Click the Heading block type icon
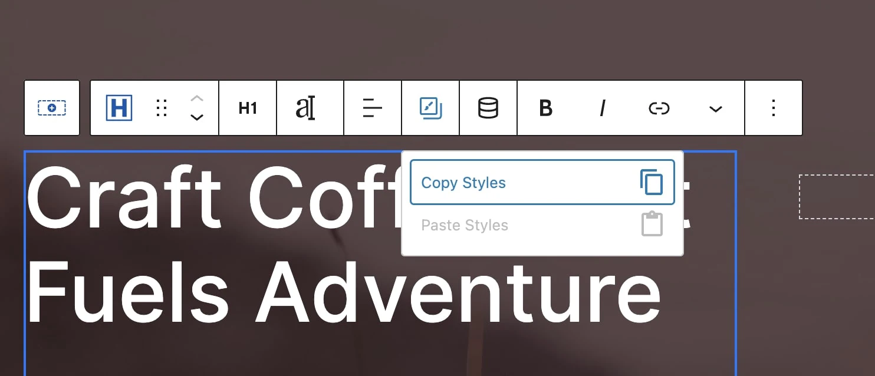The image size is (875, 376). pos(119,108)
